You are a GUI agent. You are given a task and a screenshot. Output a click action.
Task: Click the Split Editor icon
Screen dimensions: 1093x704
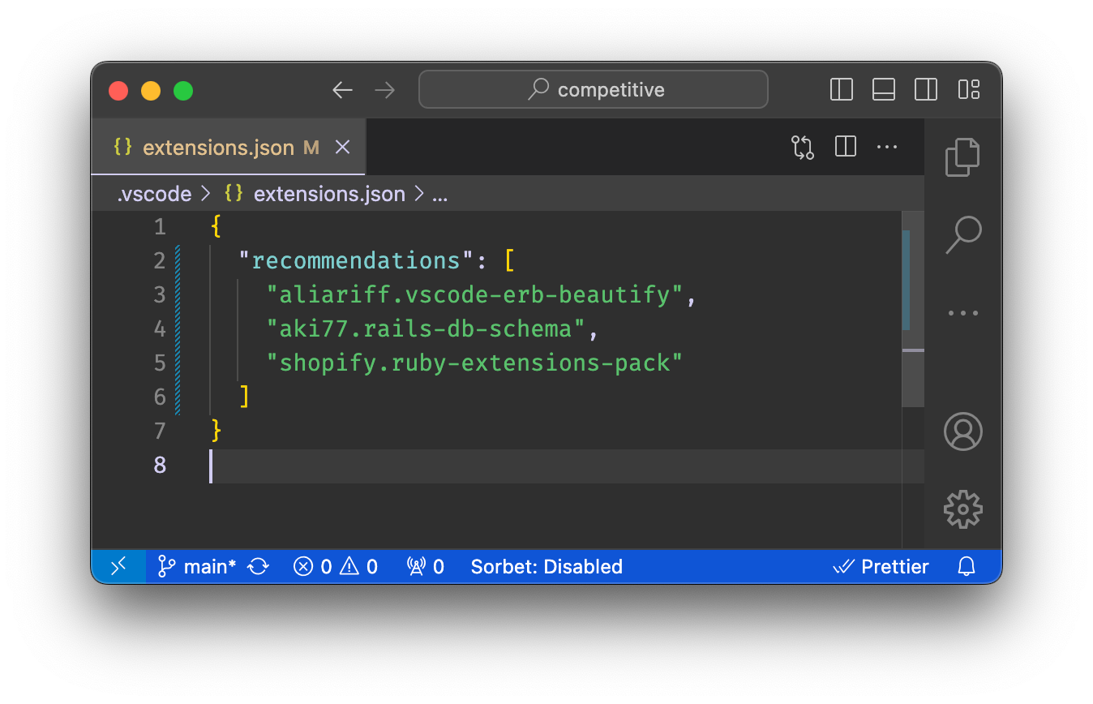(x=844, y=147)
